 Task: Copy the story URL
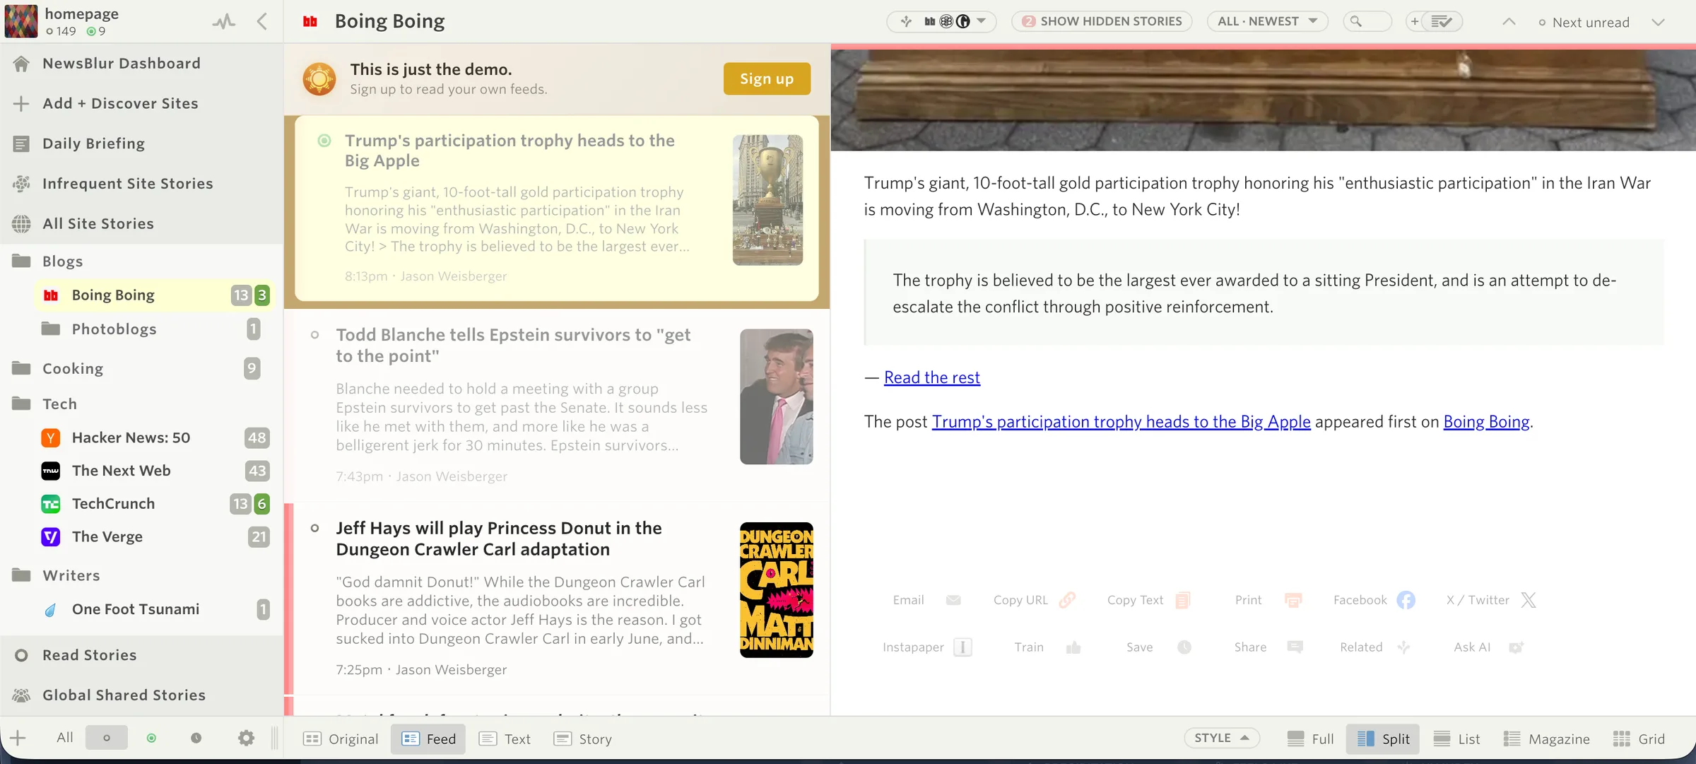(1034, 600)
